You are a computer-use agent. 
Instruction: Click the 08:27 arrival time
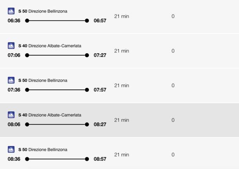click(x=100, y=124)
